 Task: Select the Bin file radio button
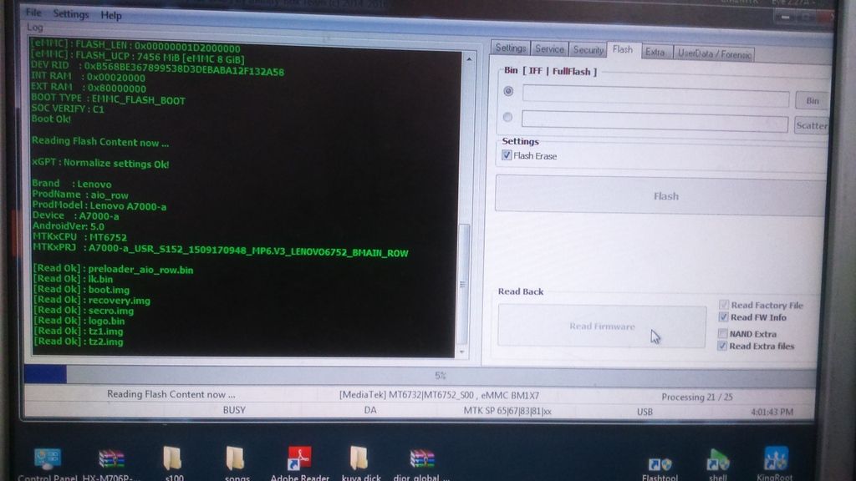coord(508,91)
